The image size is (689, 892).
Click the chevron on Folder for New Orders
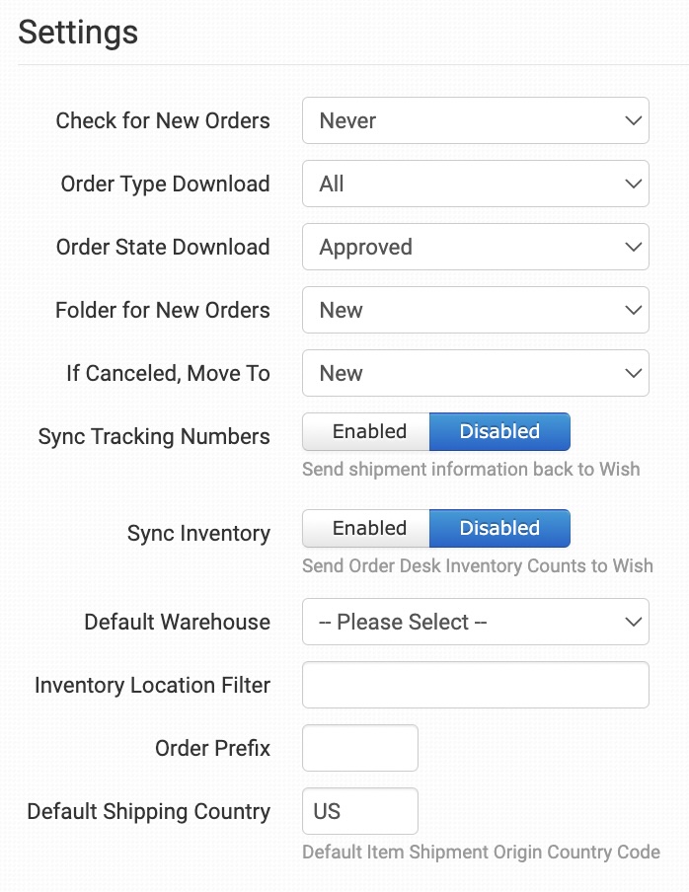(634, 310)
